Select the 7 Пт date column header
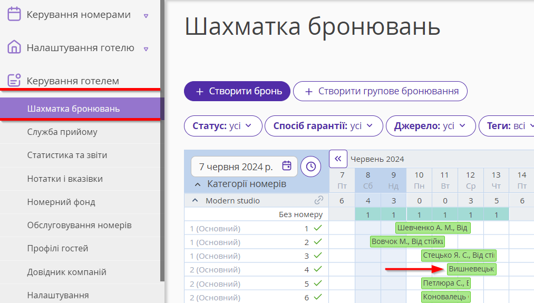 342,180
